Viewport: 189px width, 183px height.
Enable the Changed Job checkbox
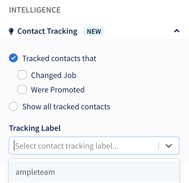pyautogui.click(x=22, y=75)
